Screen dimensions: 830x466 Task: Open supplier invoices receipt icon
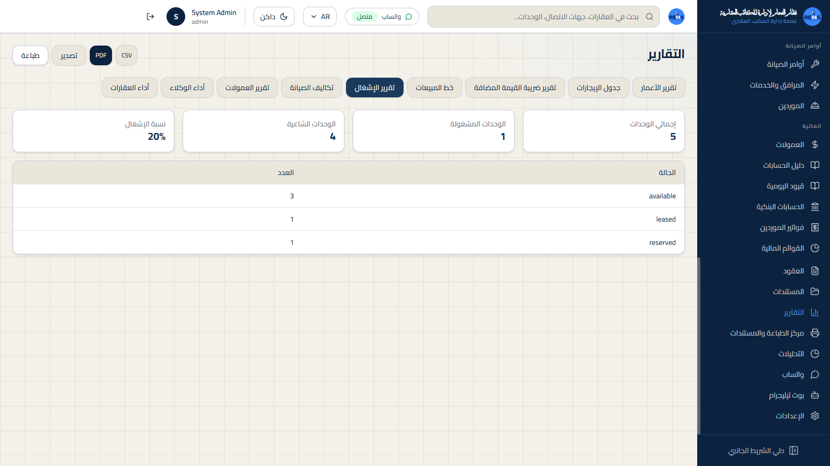[815, 227]
